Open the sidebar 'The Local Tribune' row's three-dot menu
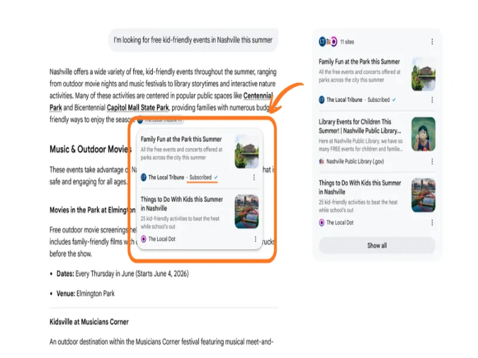Viewport: 478px width, 358px height. tap(432, 100)
